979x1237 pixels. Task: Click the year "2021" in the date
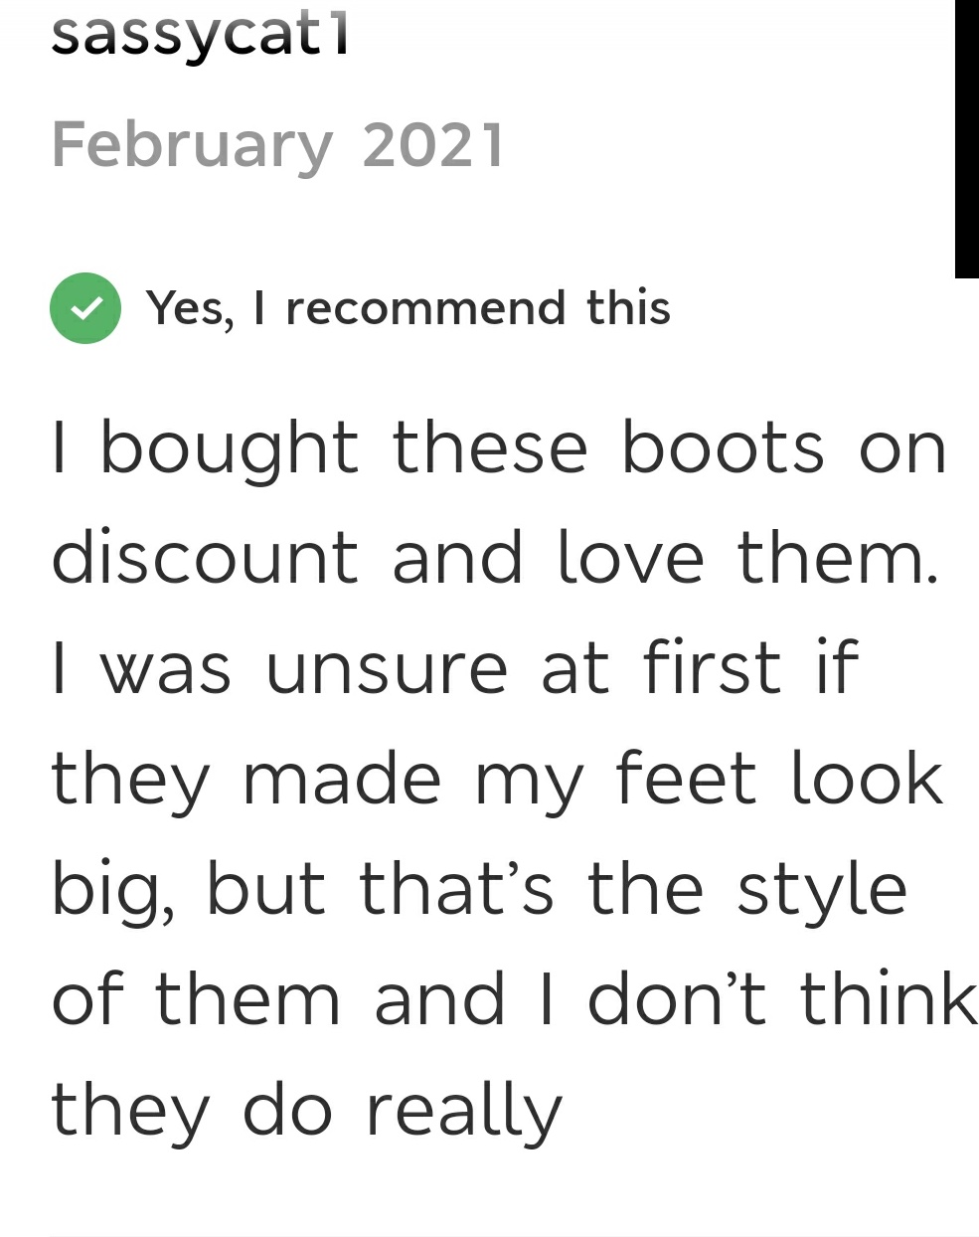tap(433, 146)
